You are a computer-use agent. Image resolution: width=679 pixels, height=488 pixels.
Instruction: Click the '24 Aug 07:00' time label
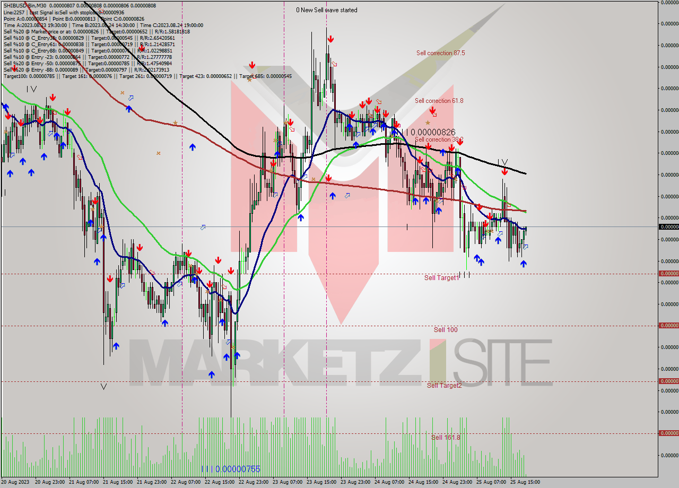[389, 482]
